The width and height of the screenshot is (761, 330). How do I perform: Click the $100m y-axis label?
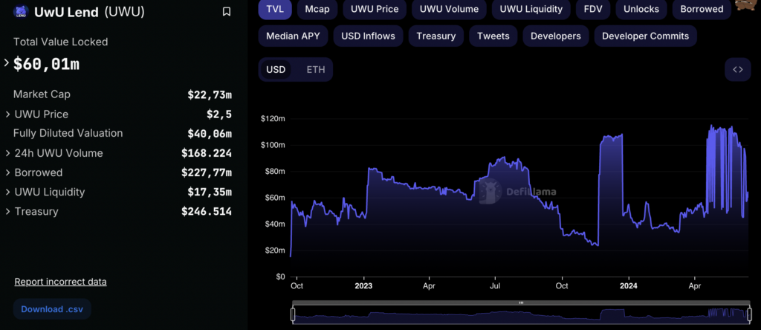273,145
